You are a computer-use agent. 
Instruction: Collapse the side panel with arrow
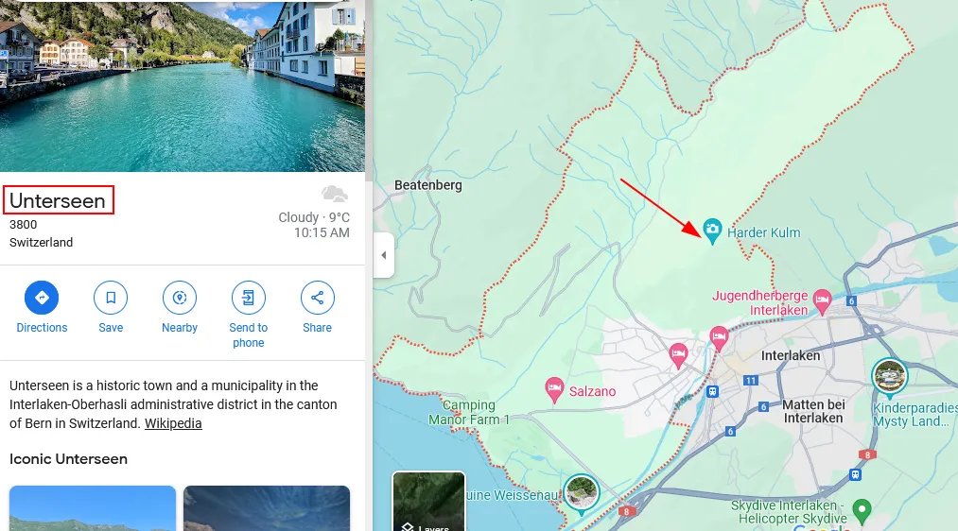pos(384,255)
